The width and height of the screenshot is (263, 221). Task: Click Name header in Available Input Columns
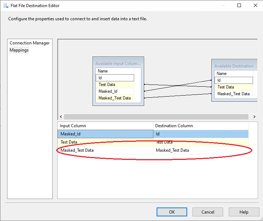115,71
